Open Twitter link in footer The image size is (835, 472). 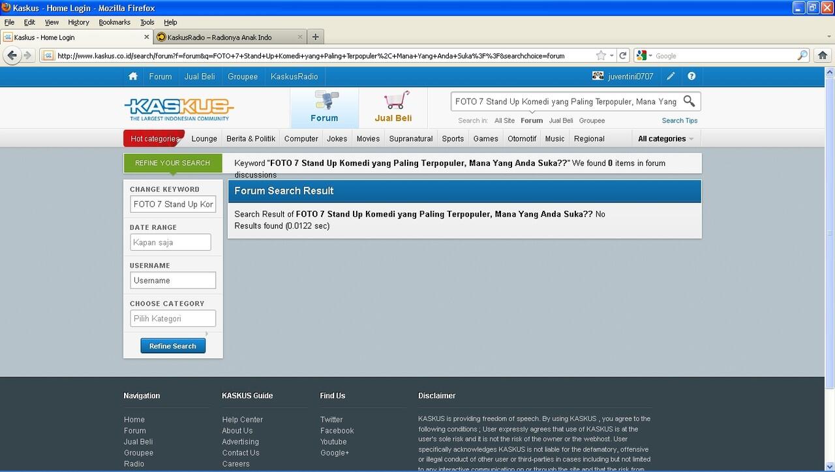(331, 420)
